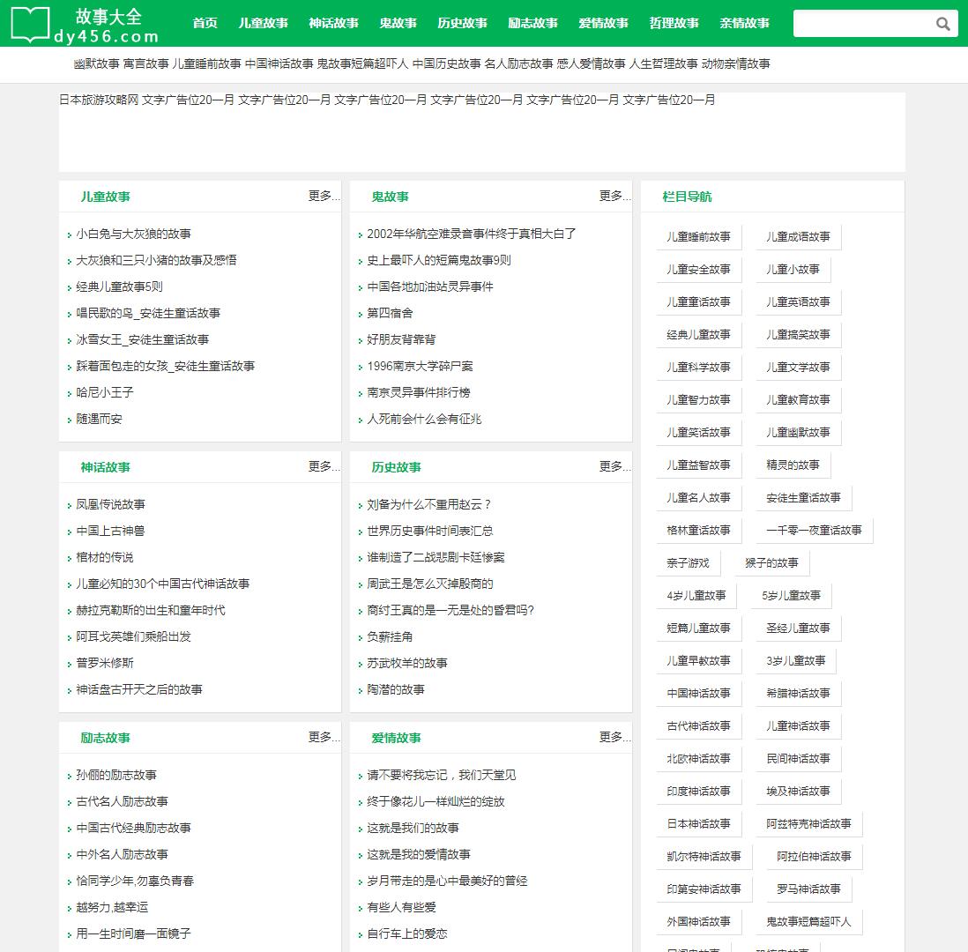Screen dimensions: 968x952
Task: Click 中国神话故事 in the sub-navigation
Action: click(x=279, y=63)
